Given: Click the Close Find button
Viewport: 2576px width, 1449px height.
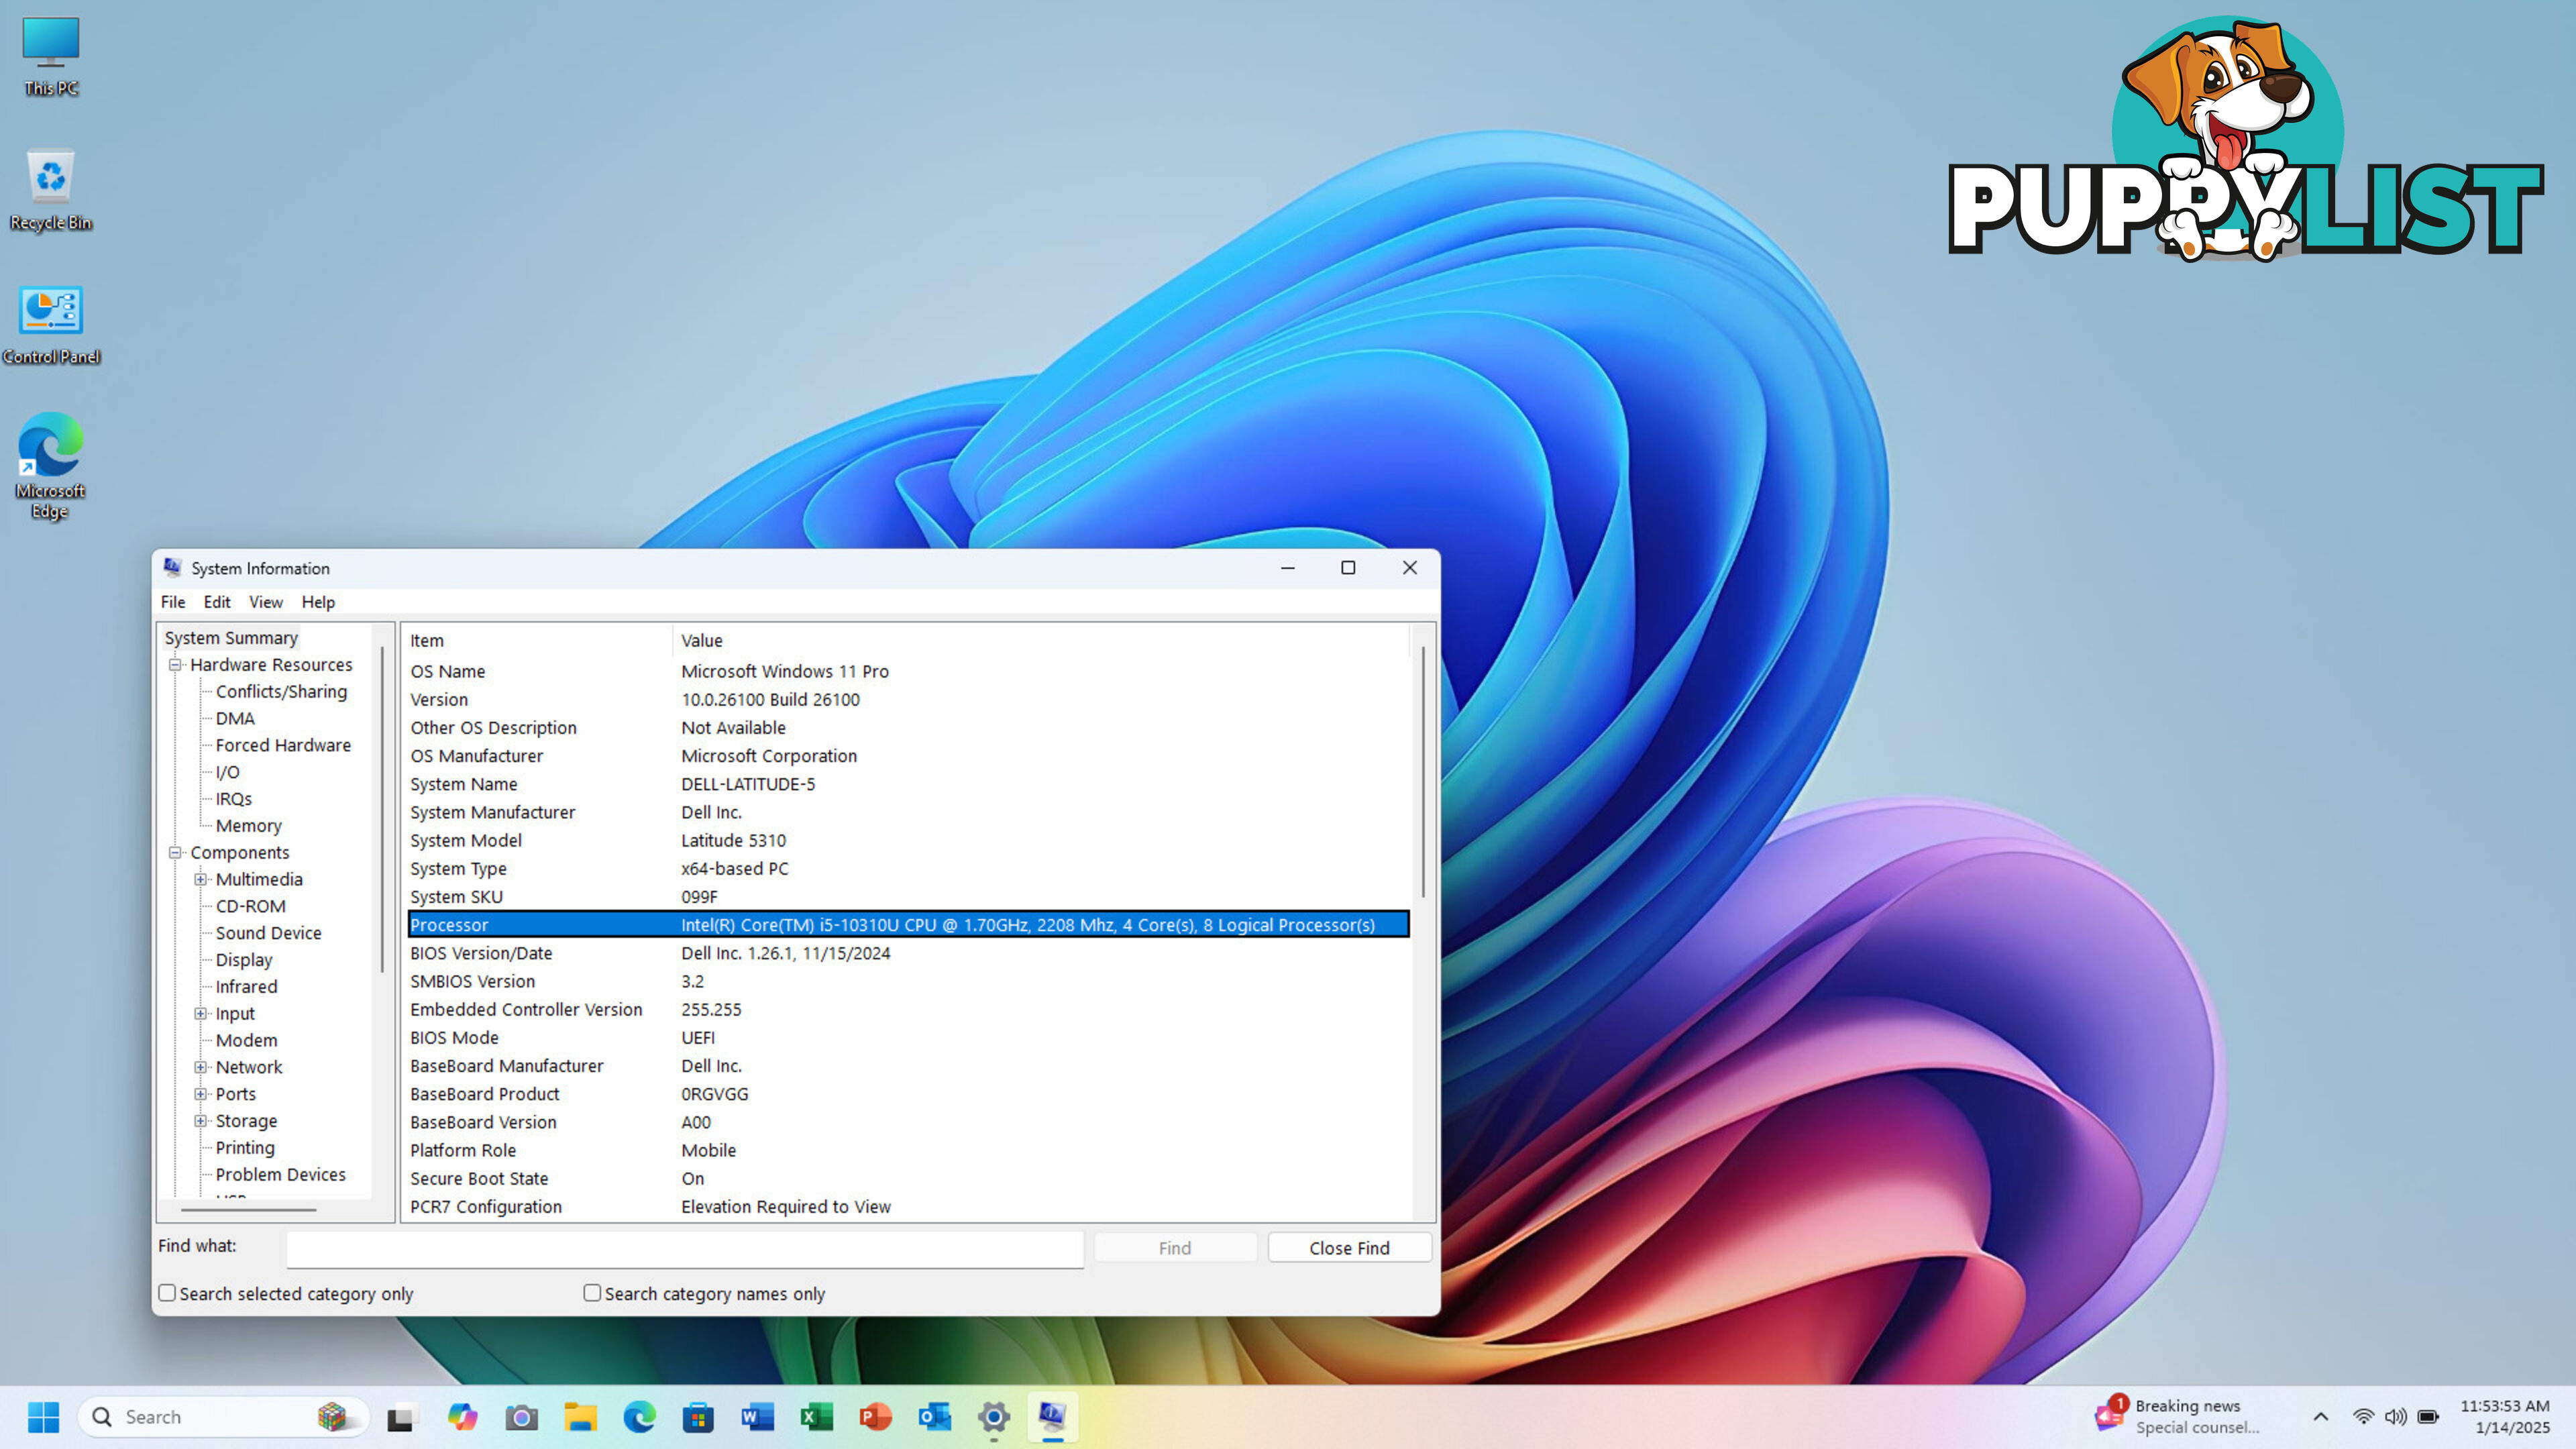Looking at the screenshot, I should click(x=1349, y=1248).
